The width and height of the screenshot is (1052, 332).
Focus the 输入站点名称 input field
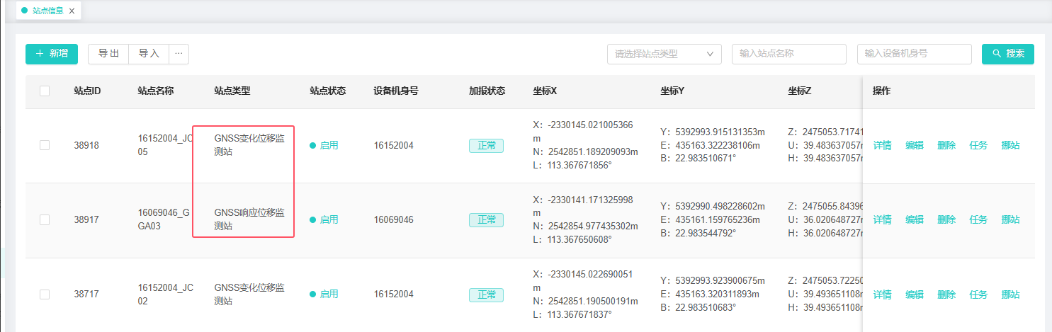[788, 54]
